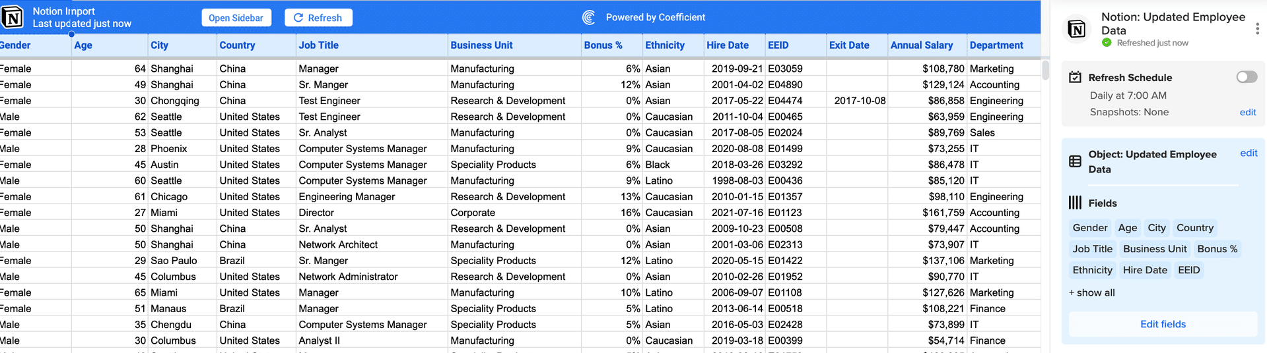1267x353 pixels.
Task: Select the Hire Date field tag
Action: [1145, 270]
